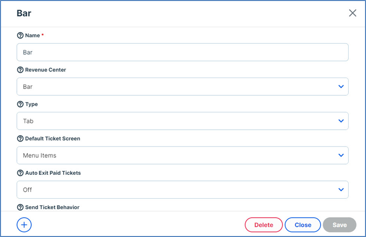
Task: Click the gray Save button
Action: click(x=339, y=225)
